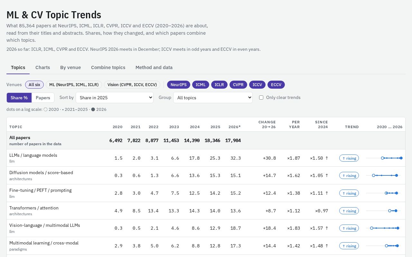
Task: Click the Change 20→26 column header
Action: [x=267, y=124]
